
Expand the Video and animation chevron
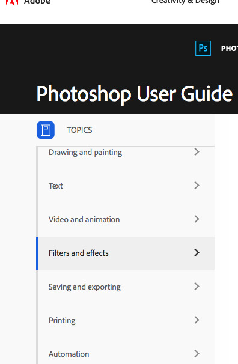click(197, 219)
